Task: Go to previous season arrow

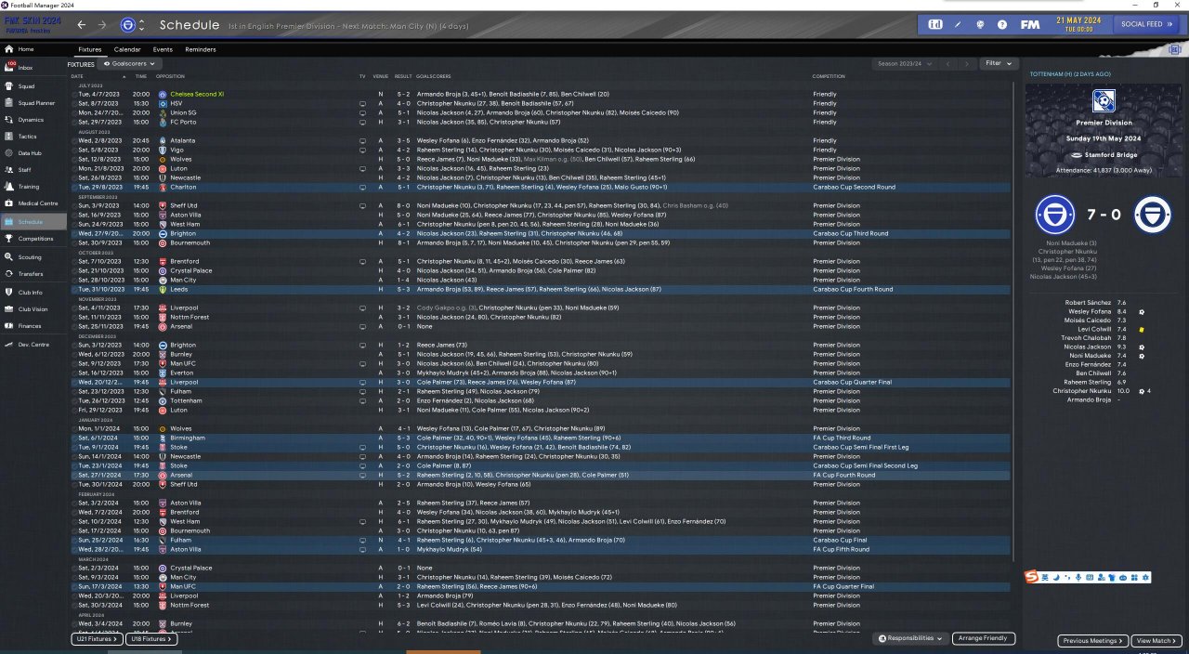Action: pyautogui.click(x=948, y=63)
